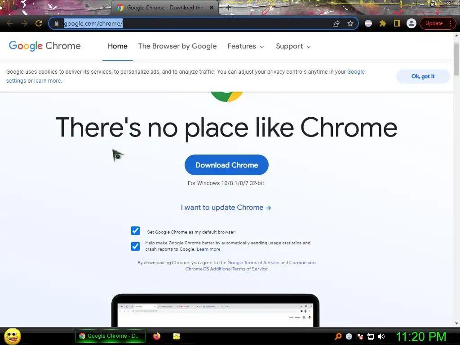Click the browser forward arrow

click(24, 23)
